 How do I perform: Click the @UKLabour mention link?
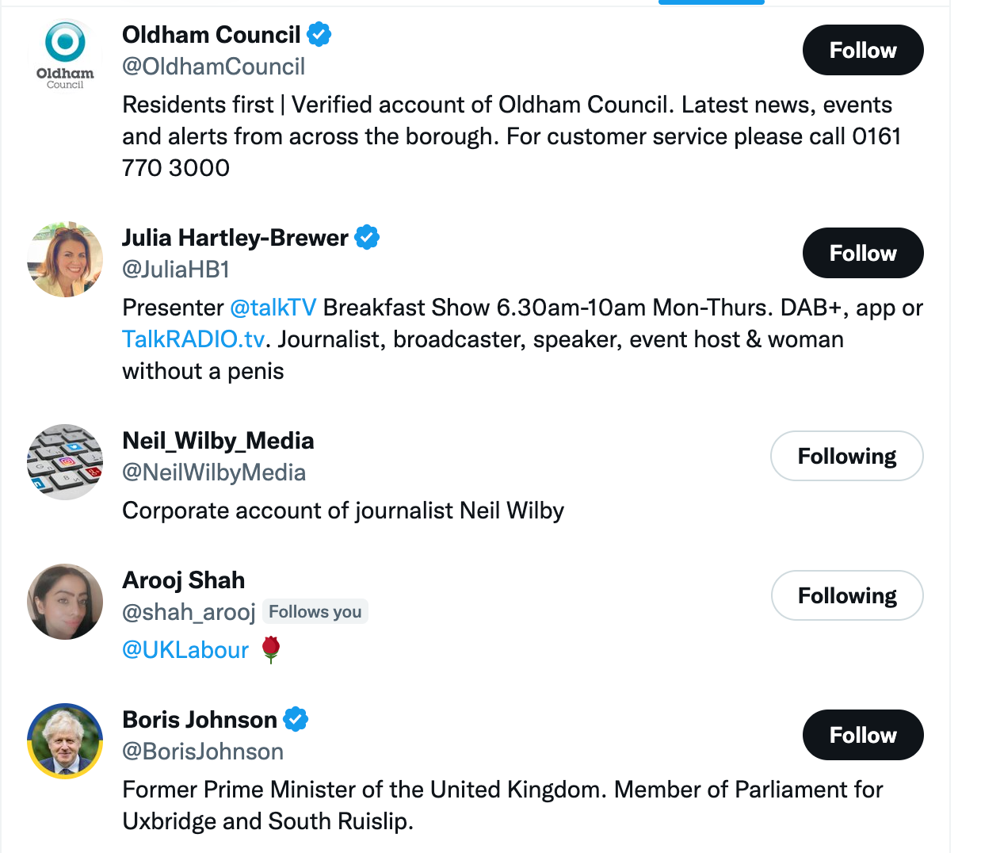tap(185, 650)
